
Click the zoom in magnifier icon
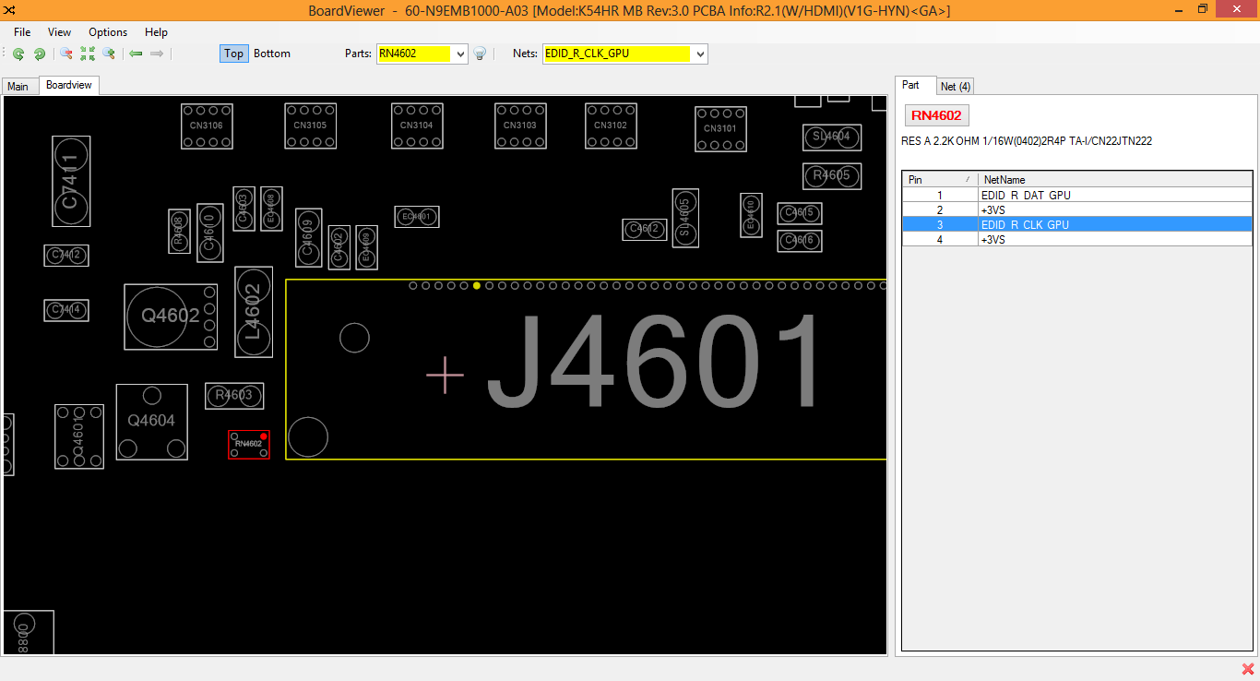pyautogui.click(x=109, y=54)
